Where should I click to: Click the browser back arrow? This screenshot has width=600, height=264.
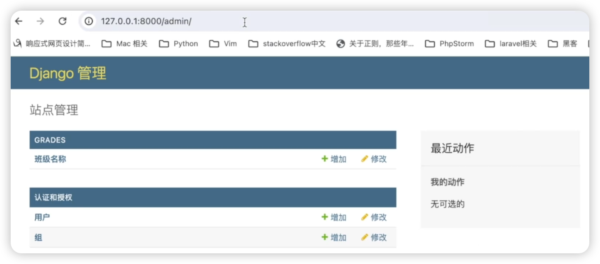[19, 21]
